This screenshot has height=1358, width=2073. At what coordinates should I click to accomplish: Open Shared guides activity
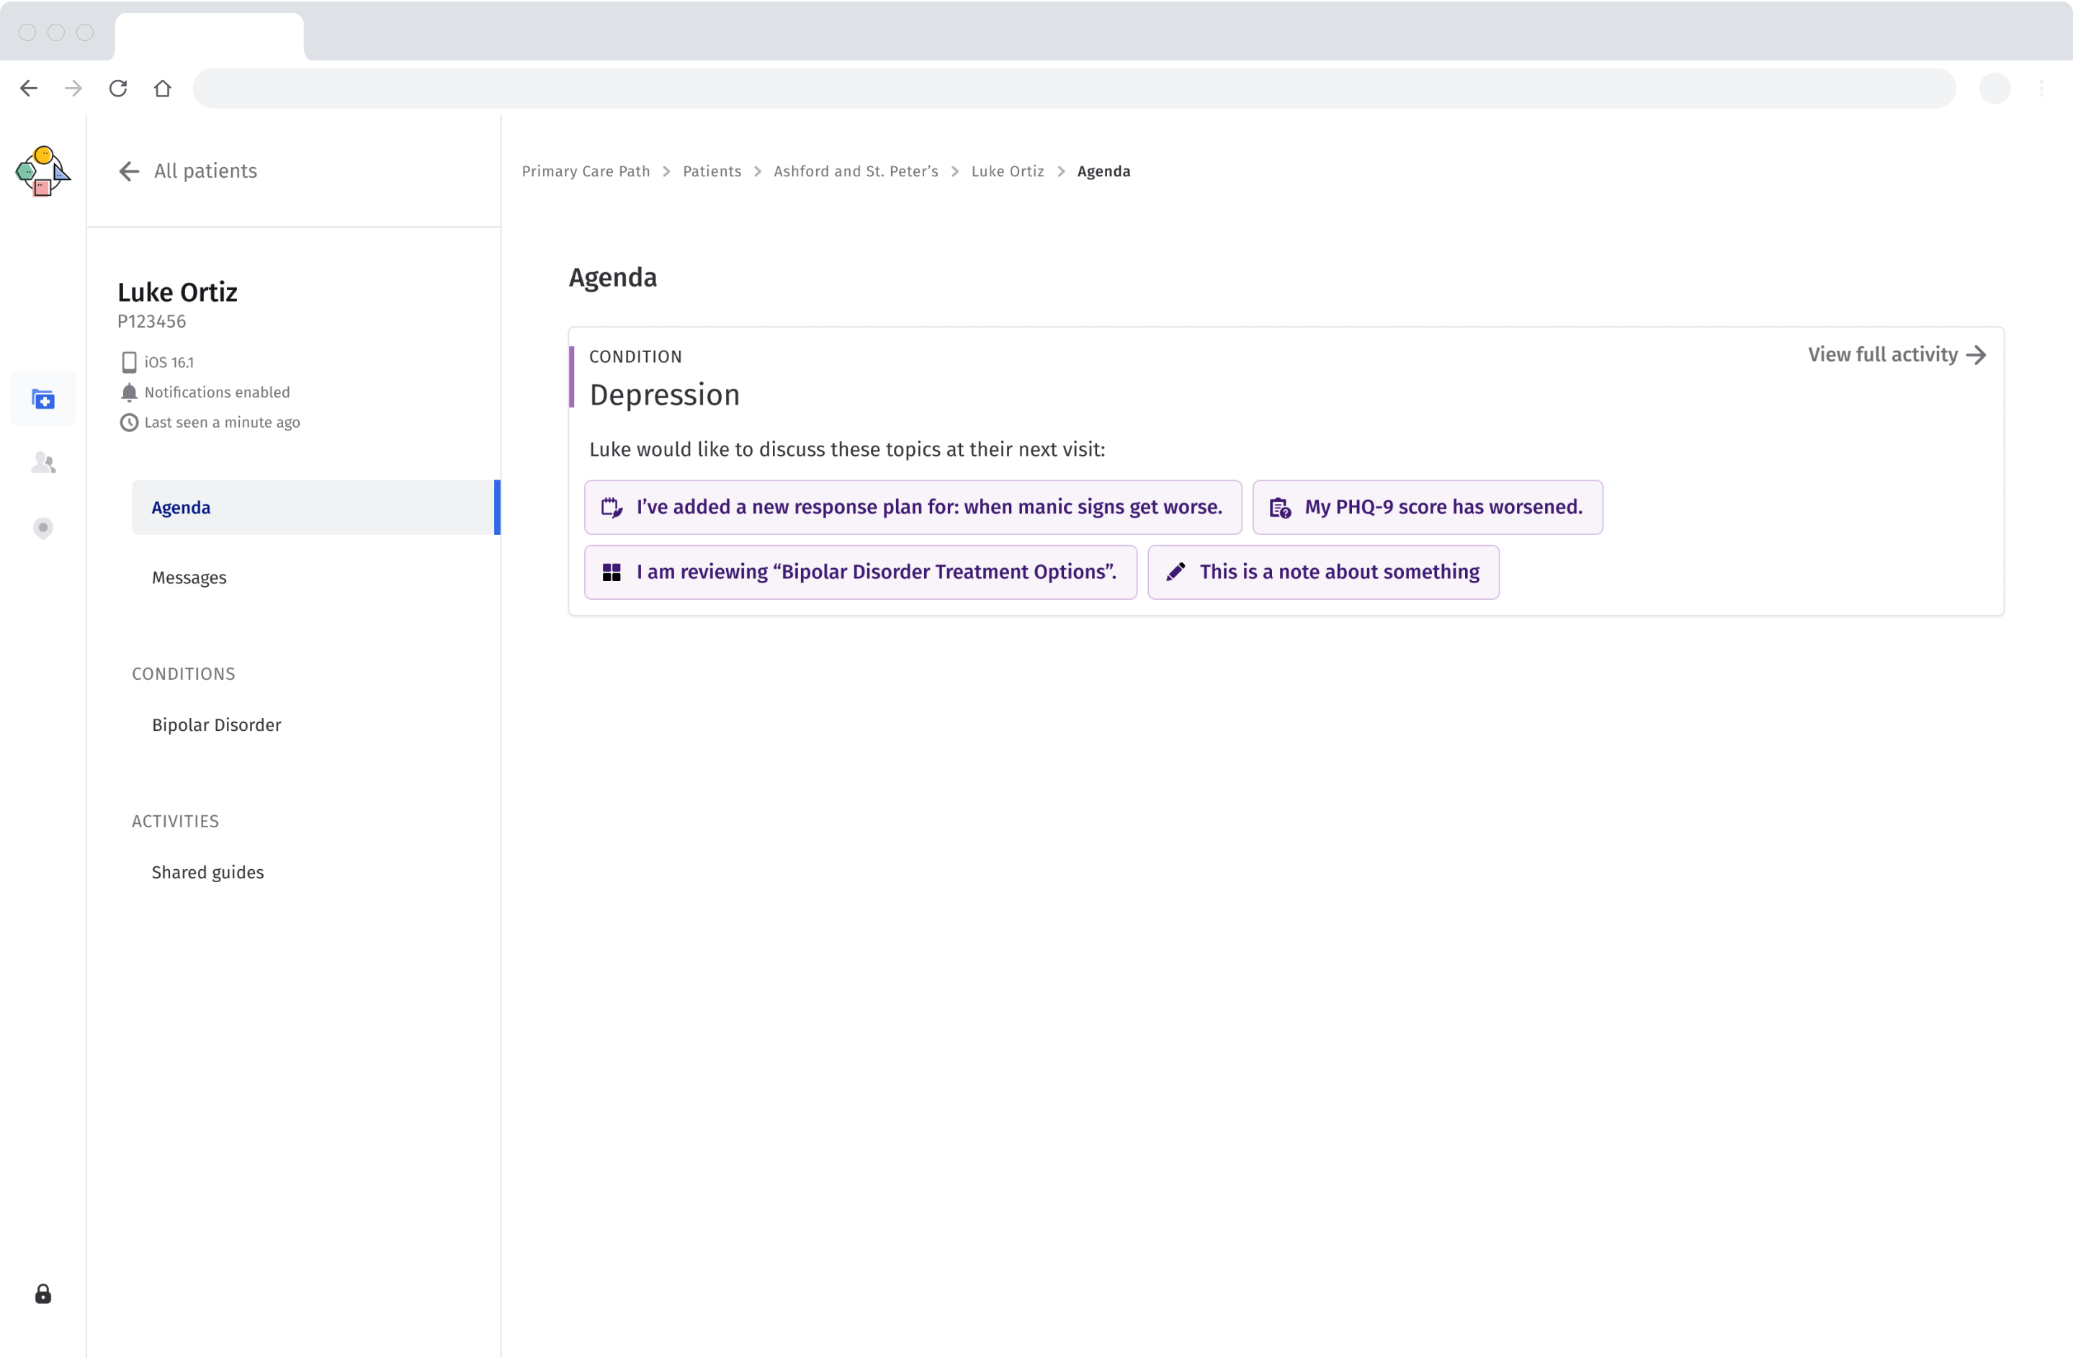click(207, 872)
